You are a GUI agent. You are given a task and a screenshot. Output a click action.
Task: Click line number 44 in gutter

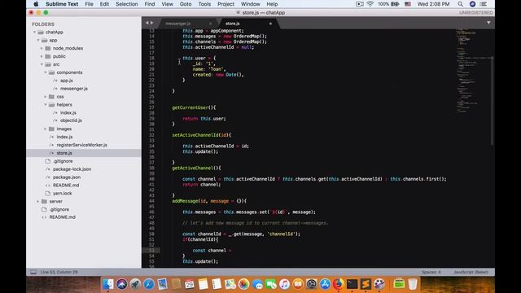pyautogui.click(x=152, y=201)
